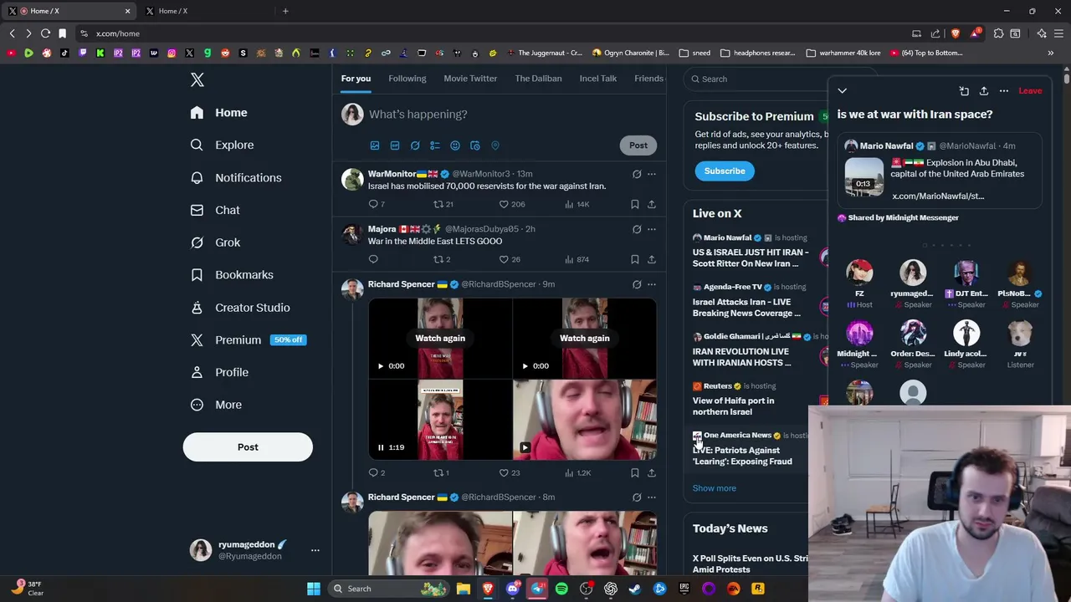Share the Iran space with upload icon
The width and height of the screenshot is (1071, 602).
pyautogui.click(x=984, y=90)
